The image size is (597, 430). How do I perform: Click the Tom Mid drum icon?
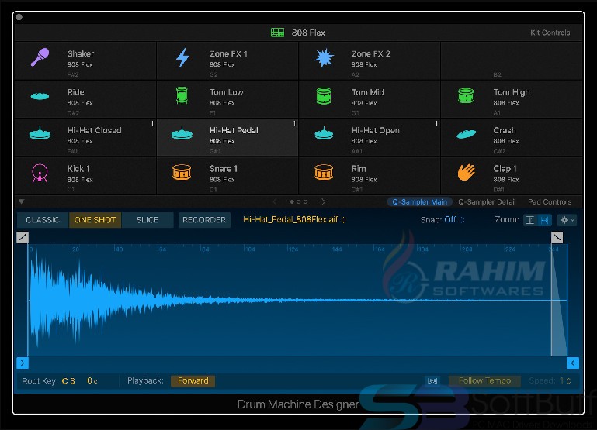click(324, 96)
